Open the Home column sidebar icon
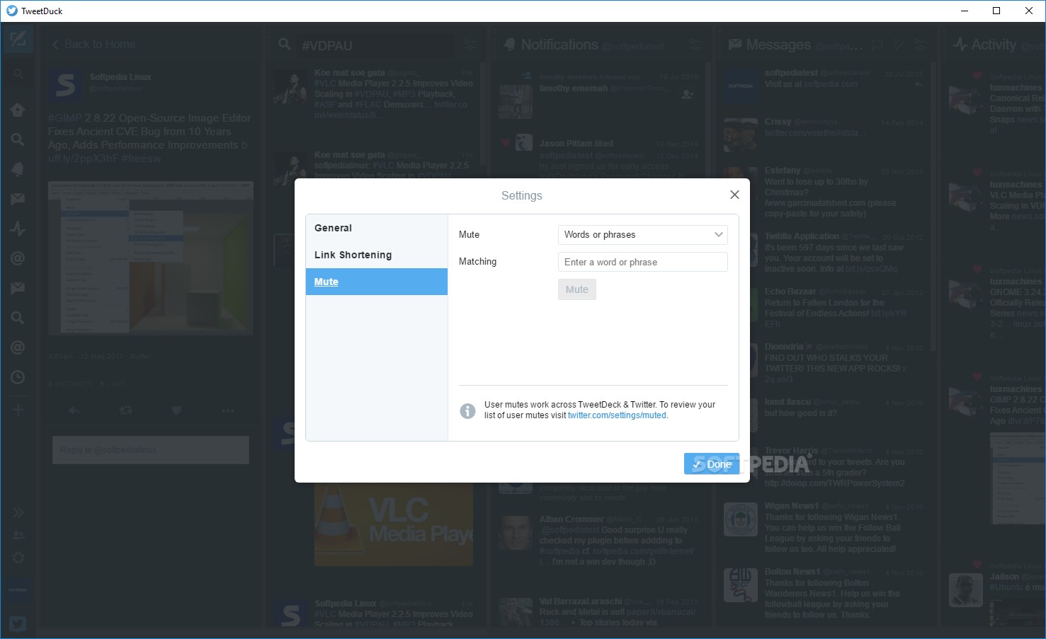The image size is (1046, 639). point(18,110)
